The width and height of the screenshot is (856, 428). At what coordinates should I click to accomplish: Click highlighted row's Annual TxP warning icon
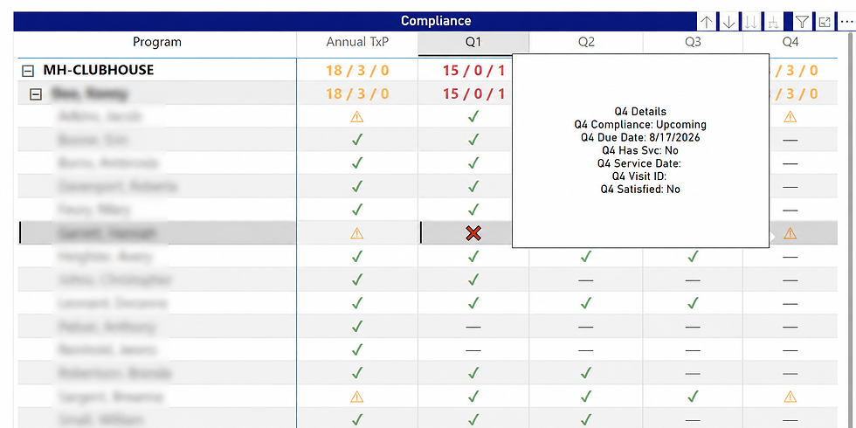click(x=357, y=234)
